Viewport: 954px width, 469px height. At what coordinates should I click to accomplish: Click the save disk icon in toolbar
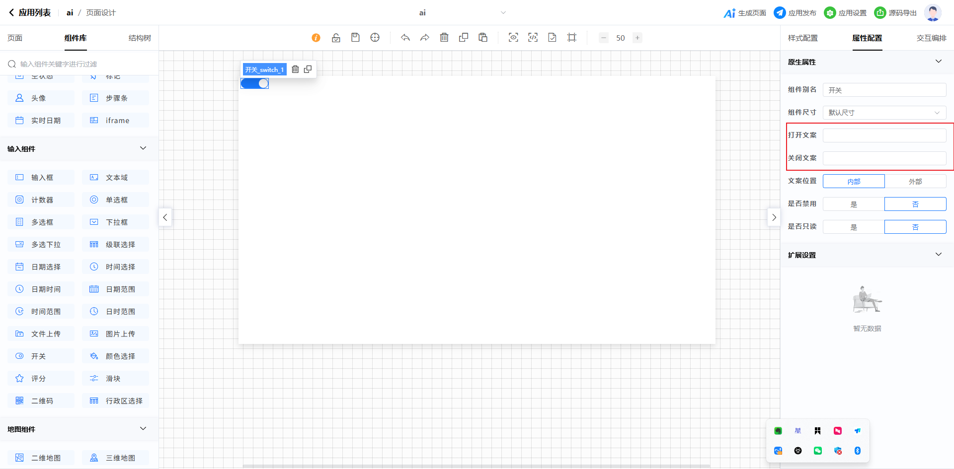tap(355, 38)
